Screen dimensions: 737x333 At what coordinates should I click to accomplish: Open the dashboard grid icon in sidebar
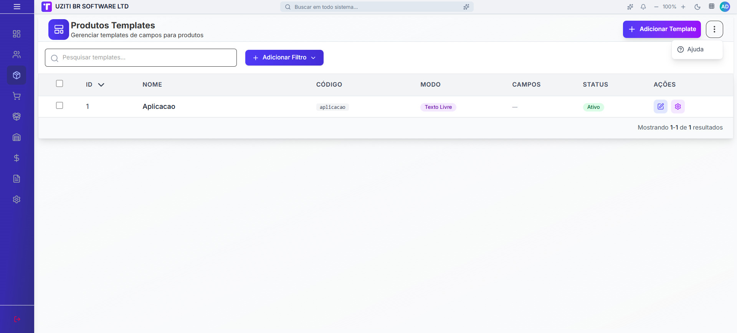click(17, 34)
